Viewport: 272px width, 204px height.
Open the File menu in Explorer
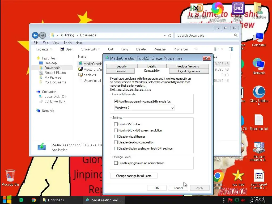(36, 43)
